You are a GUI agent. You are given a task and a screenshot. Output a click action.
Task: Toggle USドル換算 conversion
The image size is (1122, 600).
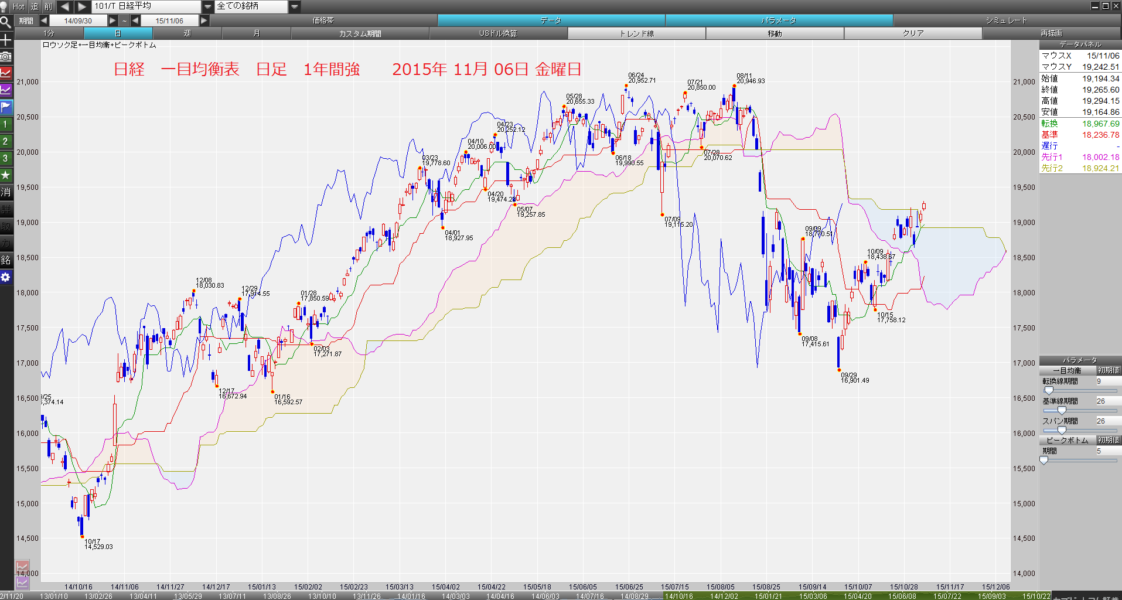(x=498, y=33)
